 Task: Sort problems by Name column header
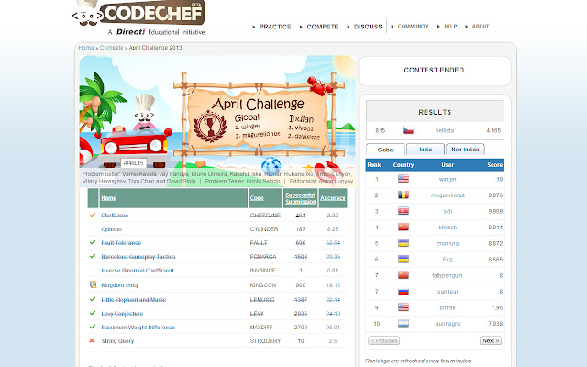(x=108, y=198)
